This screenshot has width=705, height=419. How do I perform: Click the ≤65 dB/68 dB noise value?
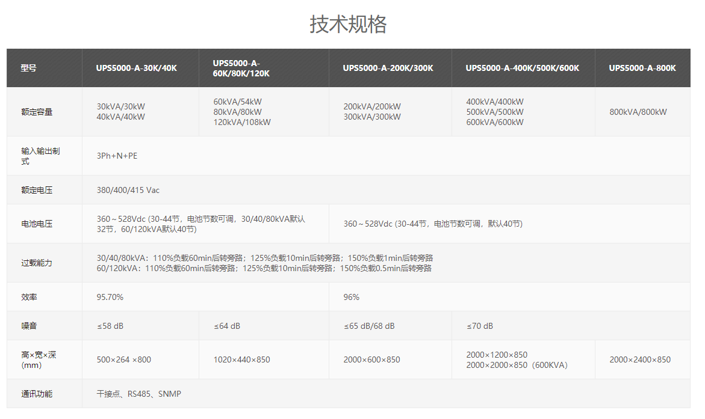(x=369, y=326)
